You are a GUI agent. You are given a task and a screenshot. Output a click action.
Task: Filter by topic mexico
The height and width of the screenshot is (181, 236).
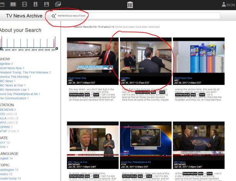(4, 174)
